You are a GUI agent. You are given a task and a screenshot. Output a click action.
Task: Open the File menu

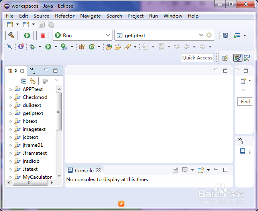pos(10,16)
